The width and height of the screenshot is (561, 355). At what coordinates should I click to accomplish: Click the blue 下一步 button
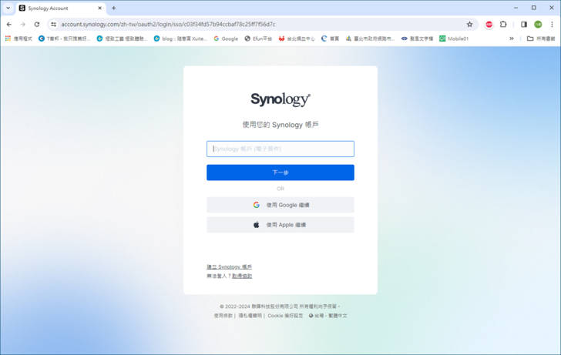(x=280, y=172)
